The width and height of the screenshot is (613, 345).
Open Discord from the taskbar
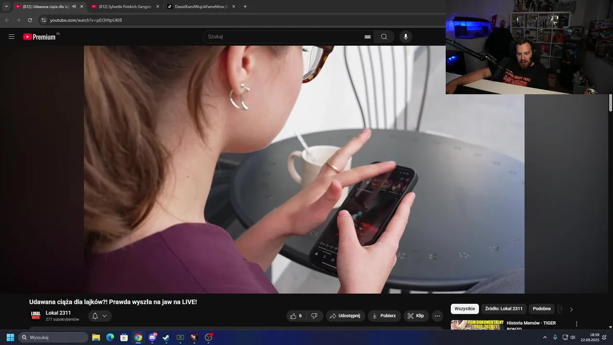tap(152, 337)
